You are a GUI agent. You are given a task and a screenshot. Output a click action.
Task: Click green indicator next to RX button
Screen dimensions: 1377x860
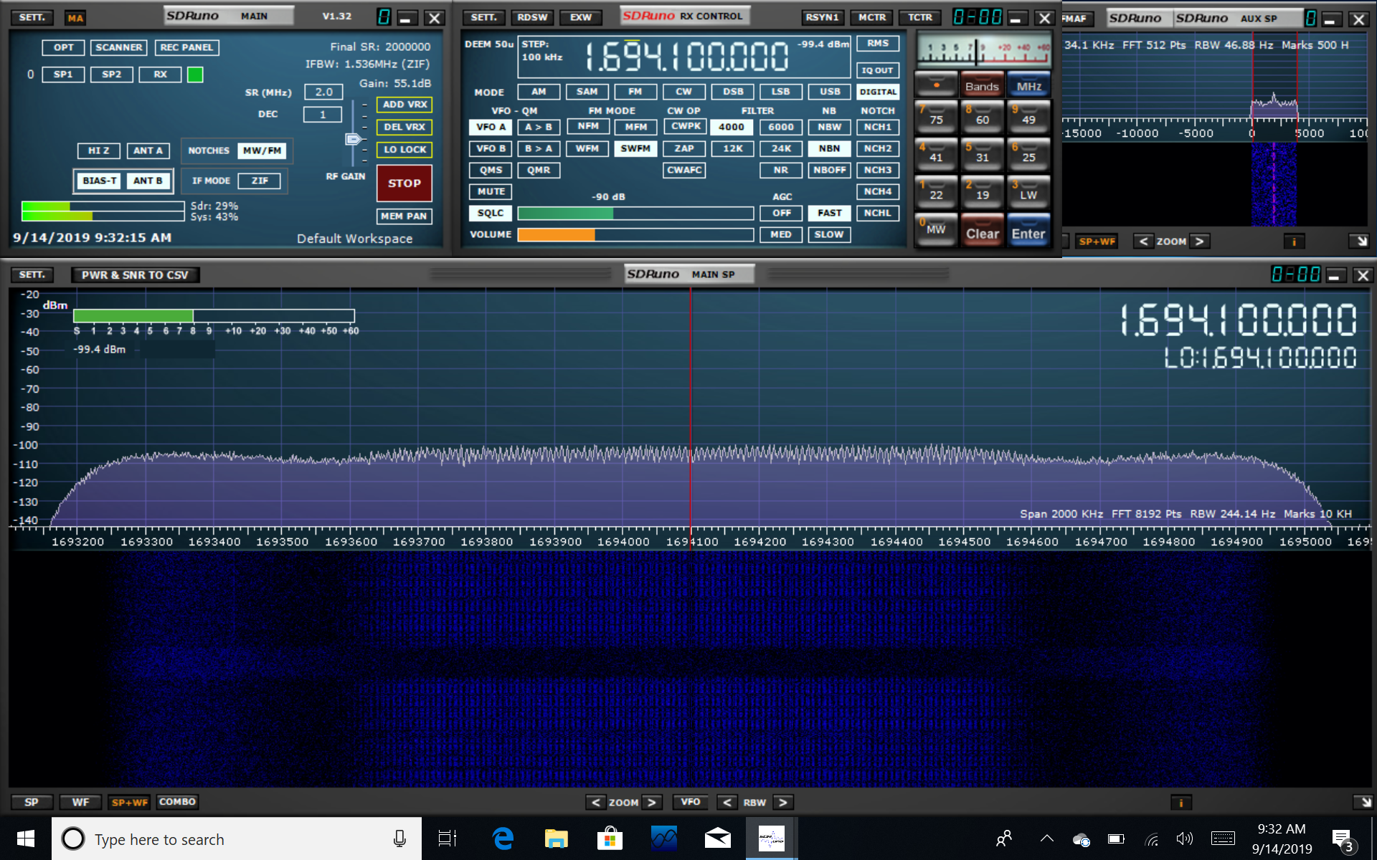[195, 75]
